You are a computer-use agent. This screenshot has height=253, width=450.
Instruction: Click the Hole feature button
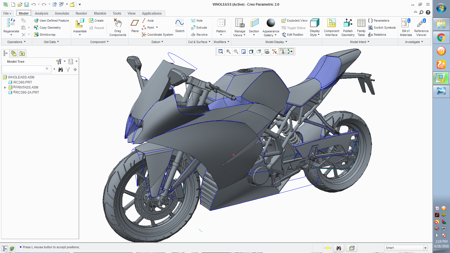pos(197,21)
